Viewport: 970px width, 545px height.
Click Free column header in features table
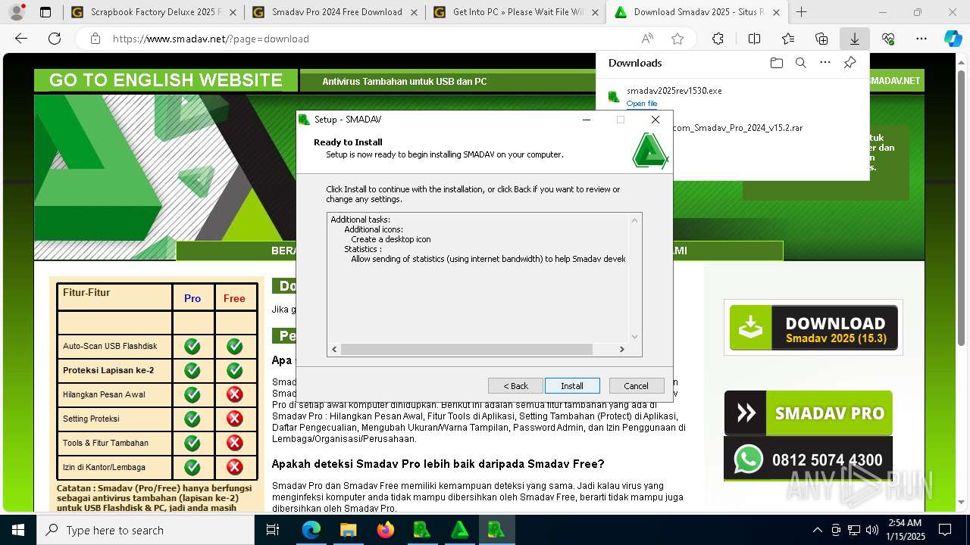(234, 298)
